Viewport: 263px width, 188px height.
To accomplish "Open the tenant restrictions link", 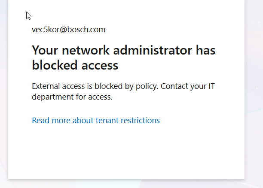I will pyautogui.click(x=96, y=121).
